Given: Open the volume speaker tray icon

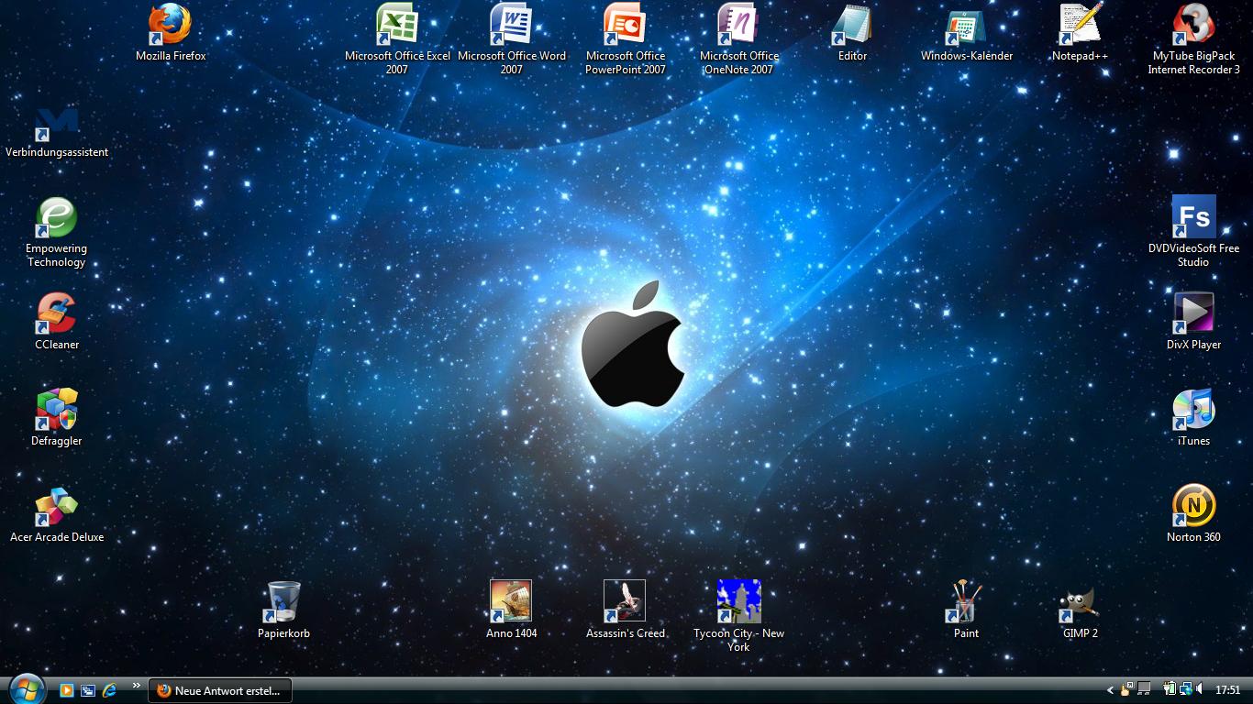Looking at the screenshot, I should pyautogui.click(x=1200, y=689).
